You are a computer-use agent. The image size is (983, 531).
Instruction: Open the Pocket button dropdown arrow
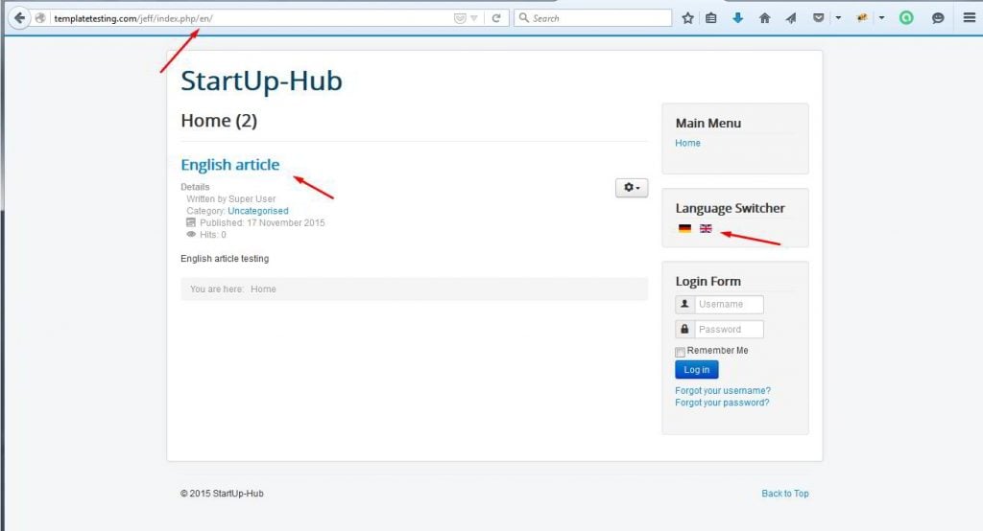838,18
